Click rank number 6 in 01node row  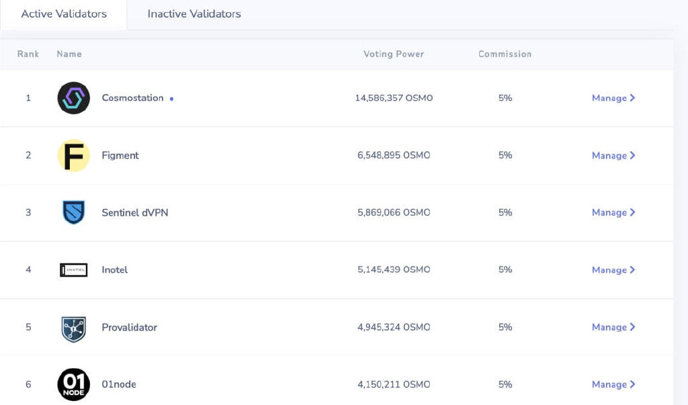pyautogui.click(x=28, y=384)
